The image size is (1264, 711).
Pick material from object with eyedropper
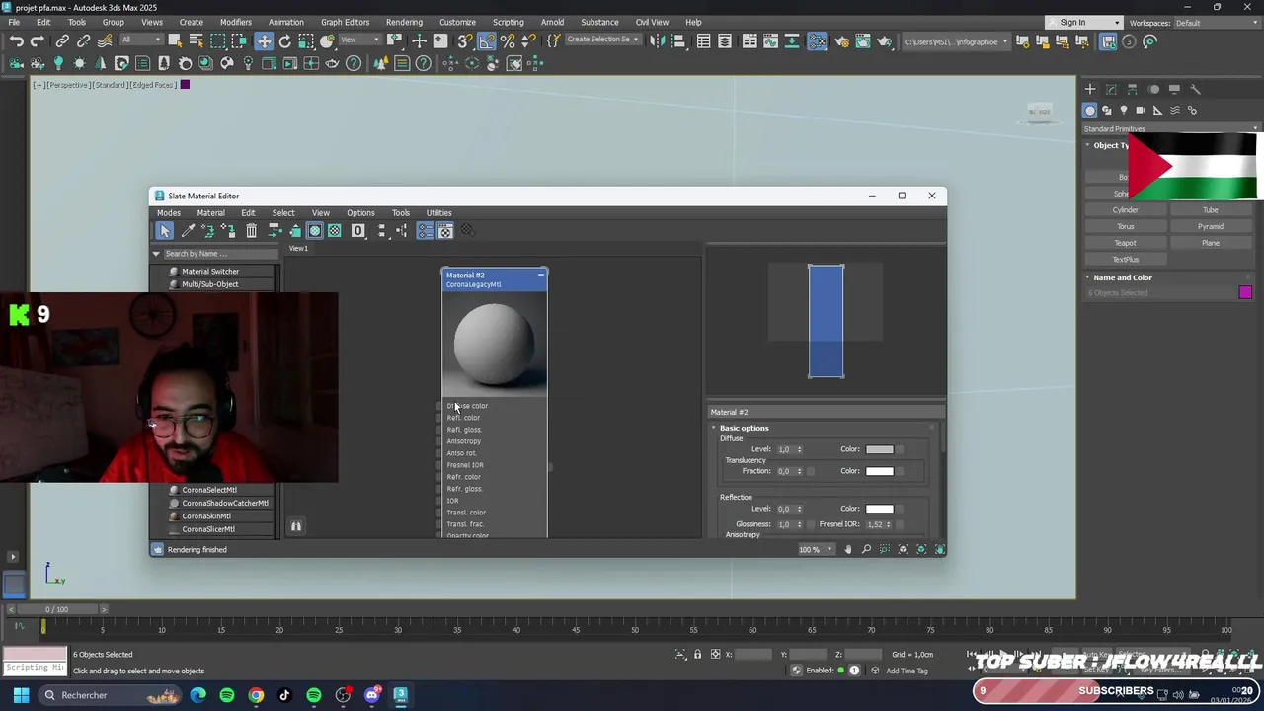[x=188, y=231]
